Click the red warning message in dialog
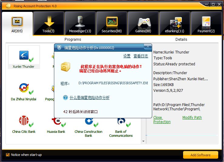224x162 pixels. point(111,69)
